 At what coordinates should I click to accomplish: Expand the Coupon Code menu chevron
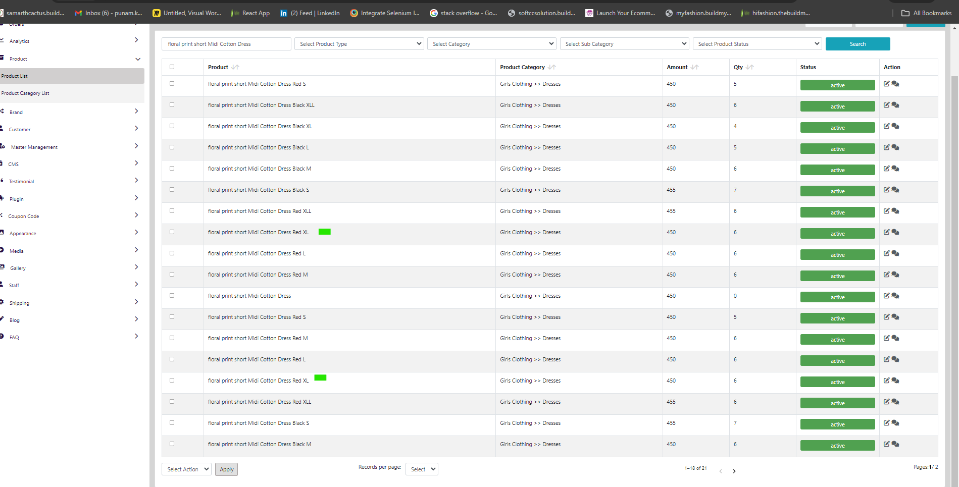pyautogui.click(x=136, y=215)
